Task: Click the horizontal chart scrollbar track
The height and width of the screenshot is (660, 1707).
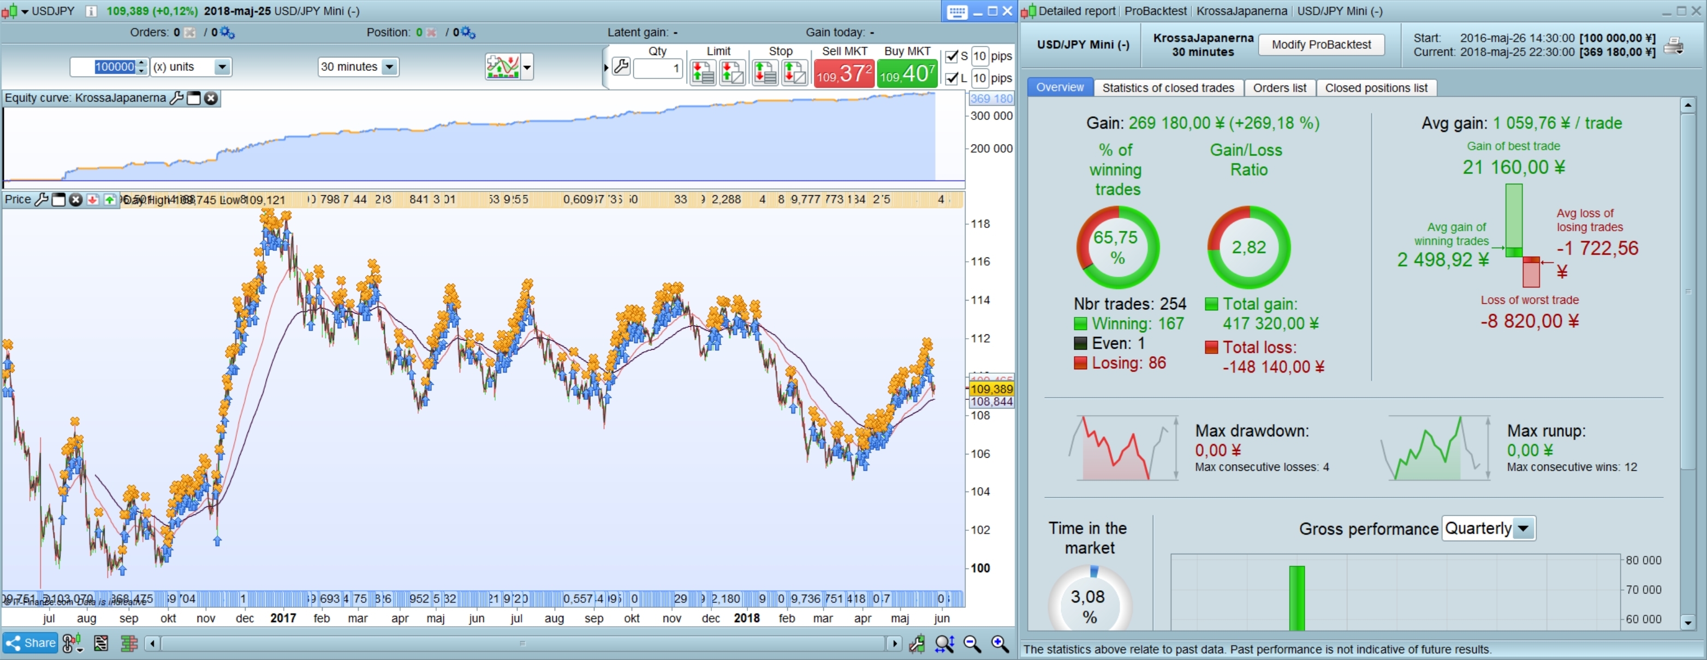Action: [x=522, y=644]
